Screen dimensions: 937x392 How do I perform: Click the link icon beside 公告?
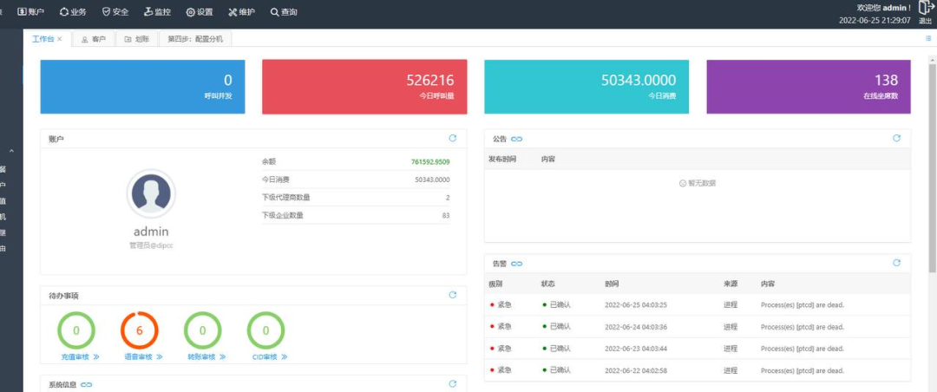click(517, 139)
